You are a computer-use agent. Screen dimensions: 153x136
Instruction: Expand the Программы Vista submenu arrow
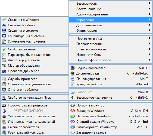point(150,38)
